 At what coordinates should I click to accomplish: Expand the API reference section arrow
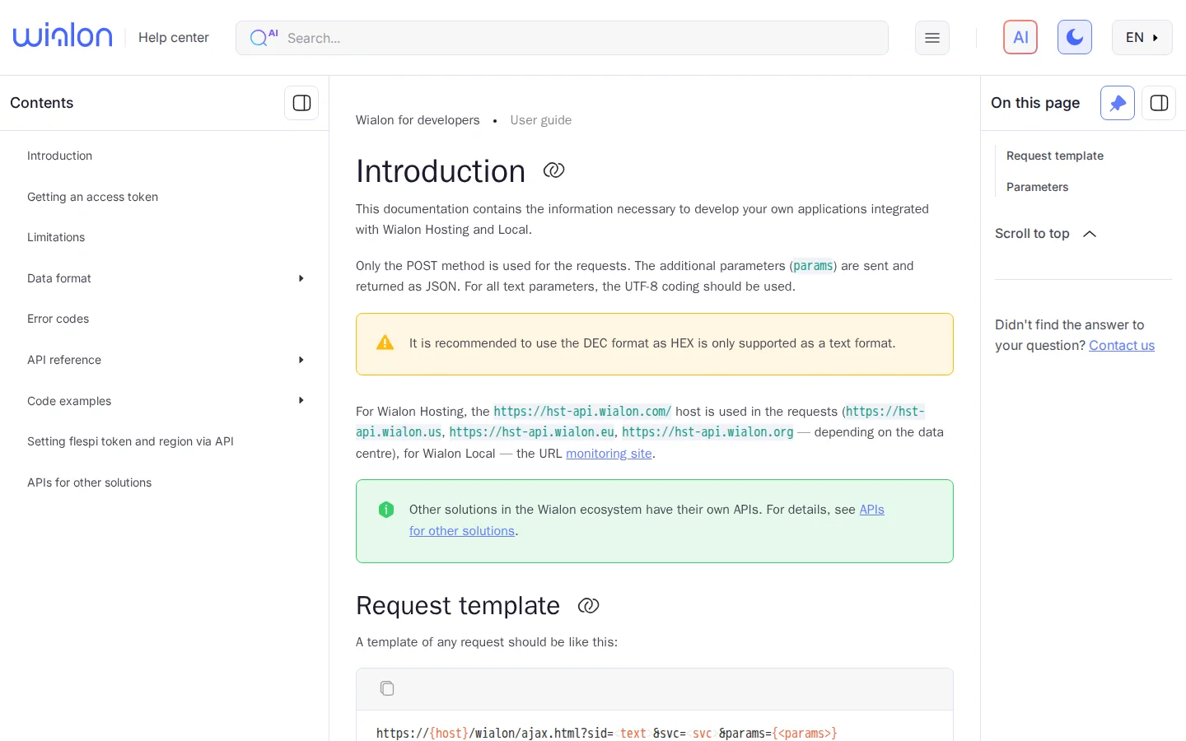(301, 360)
